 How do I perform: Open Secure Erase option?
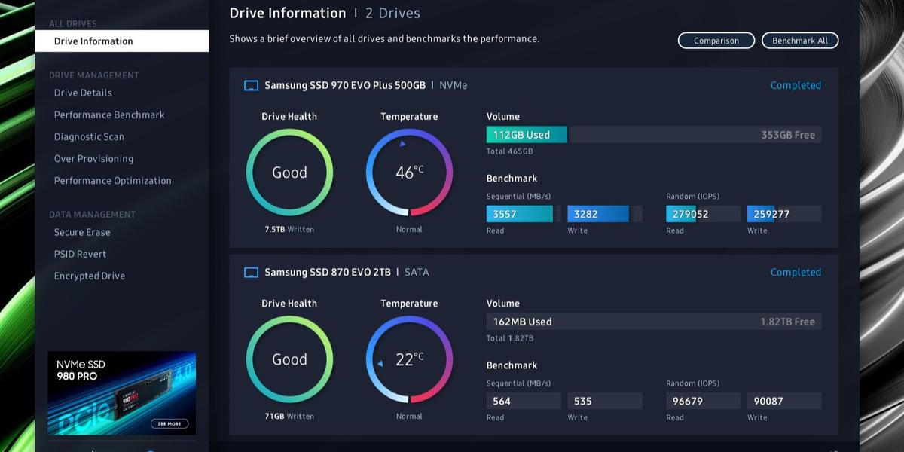pos(82,232)
